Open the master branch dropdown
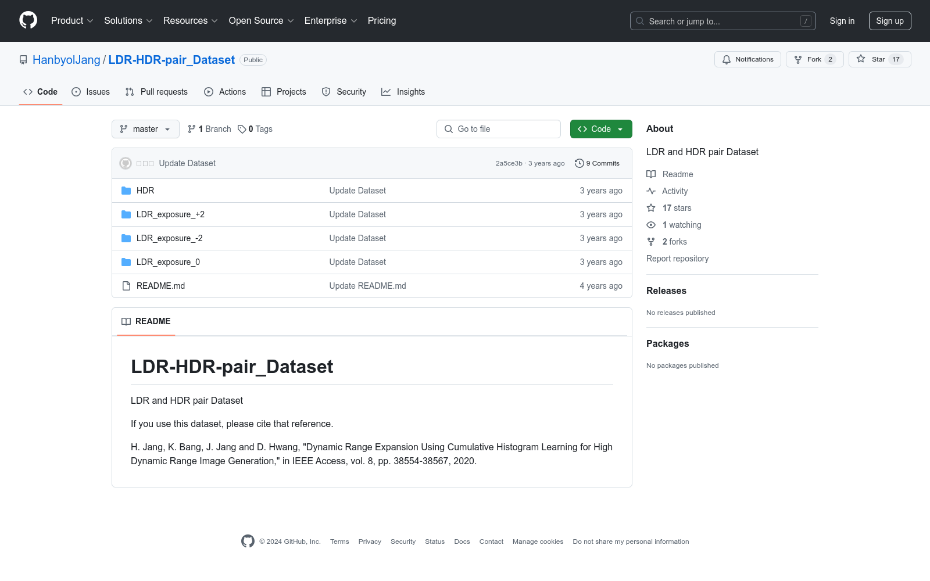Screen dimensions: 930x581 (145, 129)
